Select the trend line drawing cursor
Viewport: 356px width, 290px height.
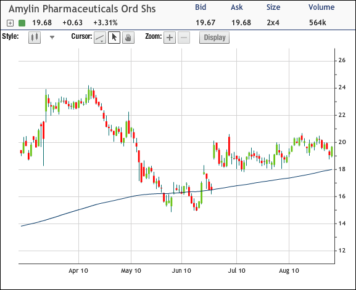click(100, 38)
